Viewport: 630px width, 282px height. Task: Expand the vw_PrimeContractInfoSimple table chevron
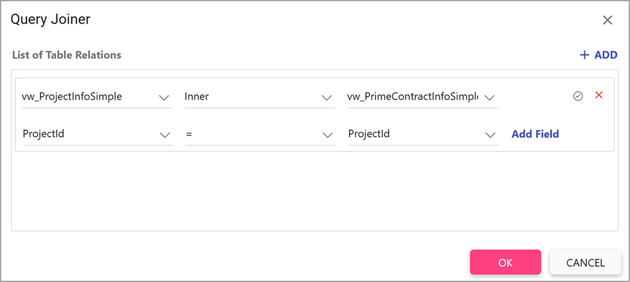tap(489, 98)
